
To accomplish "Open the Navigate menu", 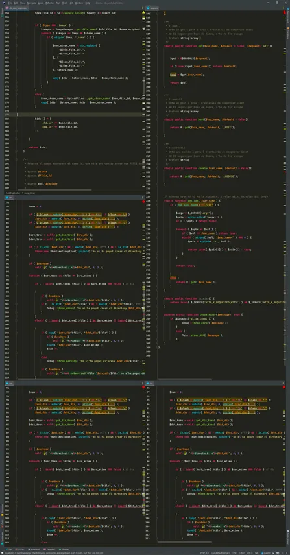I will point(31,3).
